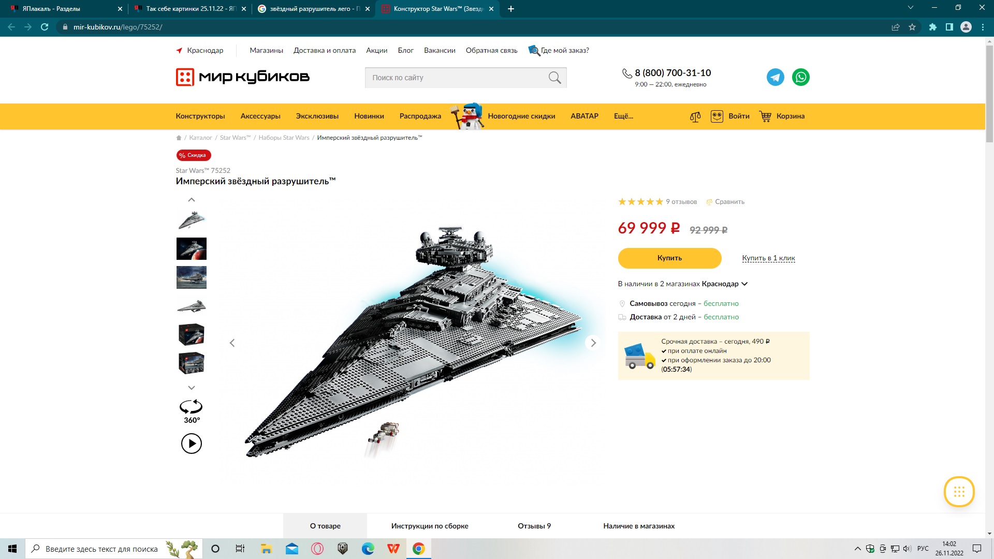
Task: Open the Opera browser taskbar icon
Action: click(317, 549)
